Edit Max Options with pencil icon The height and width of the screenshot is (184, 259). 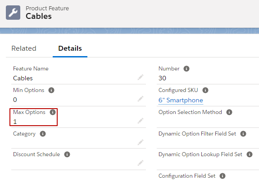click(141, 121)
